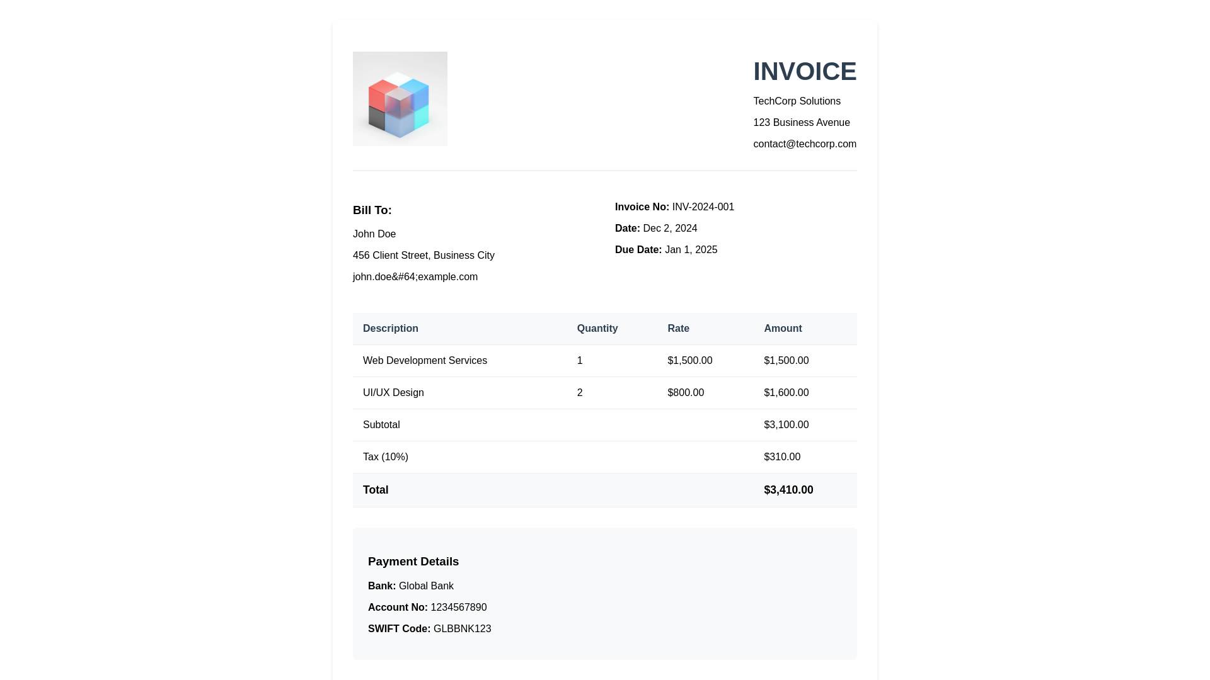Click the Rate column header
This screenshot has width=1210, height=680.
point(678,329)
